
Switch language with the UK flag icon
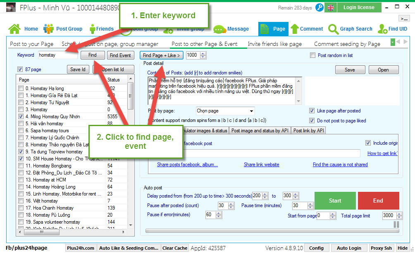(x=331, y=8)
